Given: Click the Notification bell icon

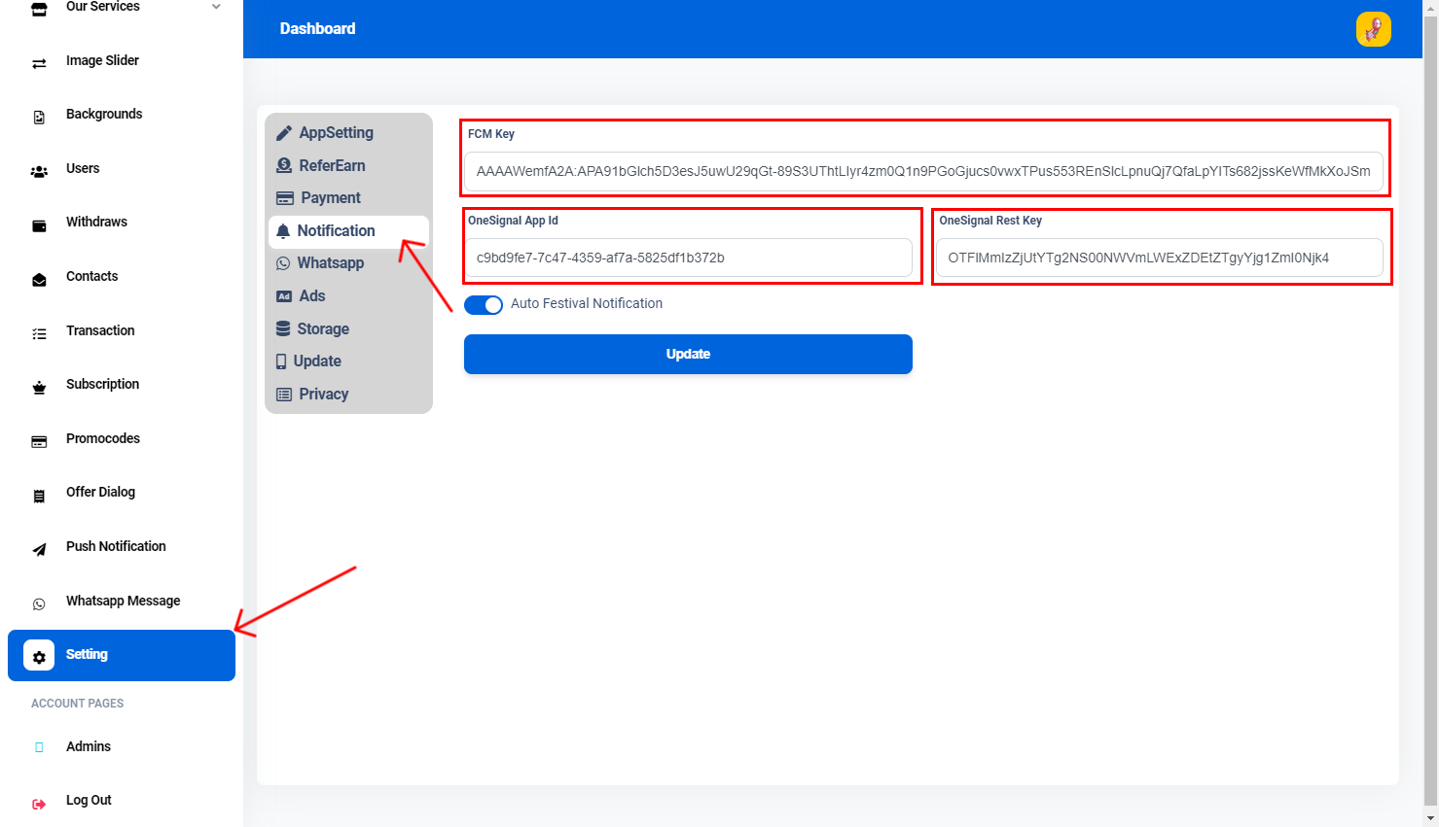Looking at the screenshot, I should click(283, 231).
